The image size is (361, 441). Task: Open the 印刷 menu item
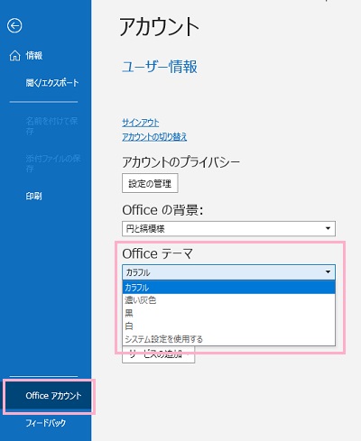tap(33, 196)
